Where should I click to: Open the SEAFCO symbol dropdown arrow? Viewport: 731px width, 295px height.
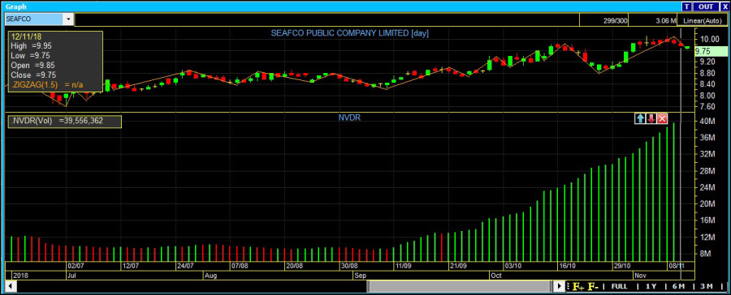69,19
